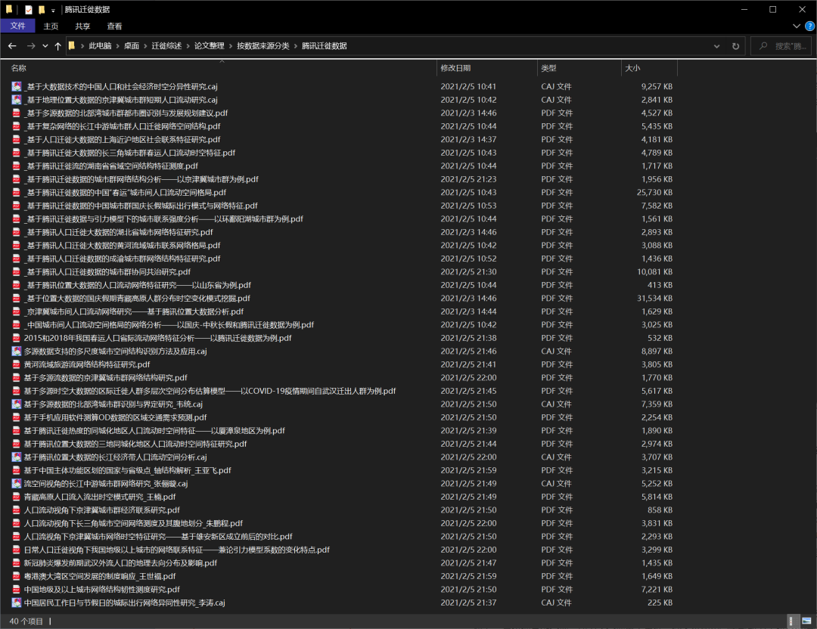The height and width of the screenshot is (629, 817).
Task: Switch to details view icon in status bar
Action: point(791,621)
